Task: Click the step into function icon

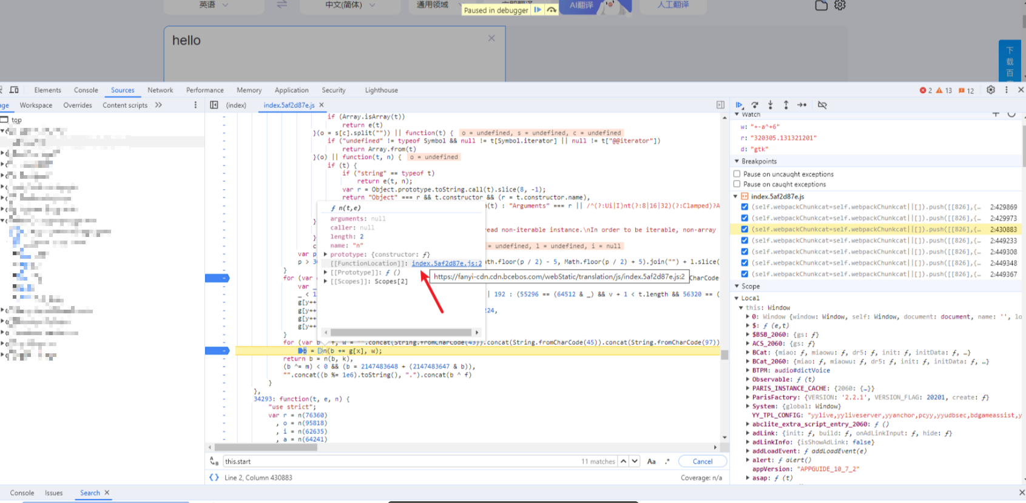Action: click(x=771, y=105)
